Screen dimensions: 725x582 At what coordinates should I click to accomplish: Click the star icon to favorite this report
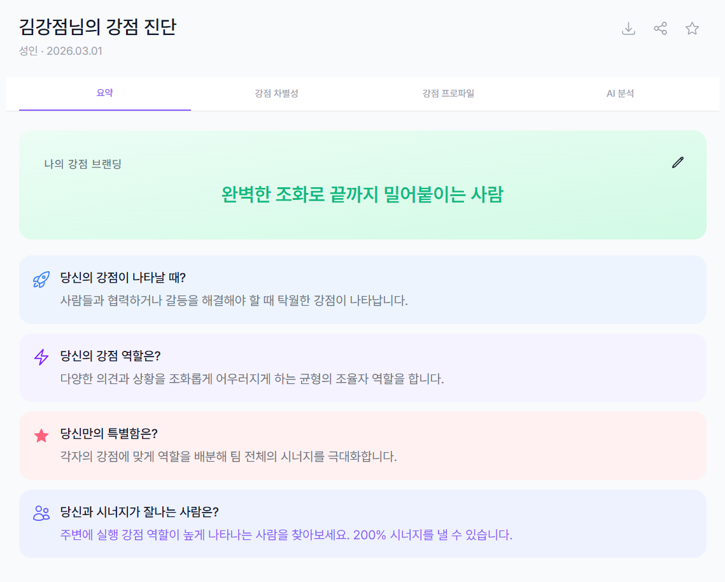(692, 29)
